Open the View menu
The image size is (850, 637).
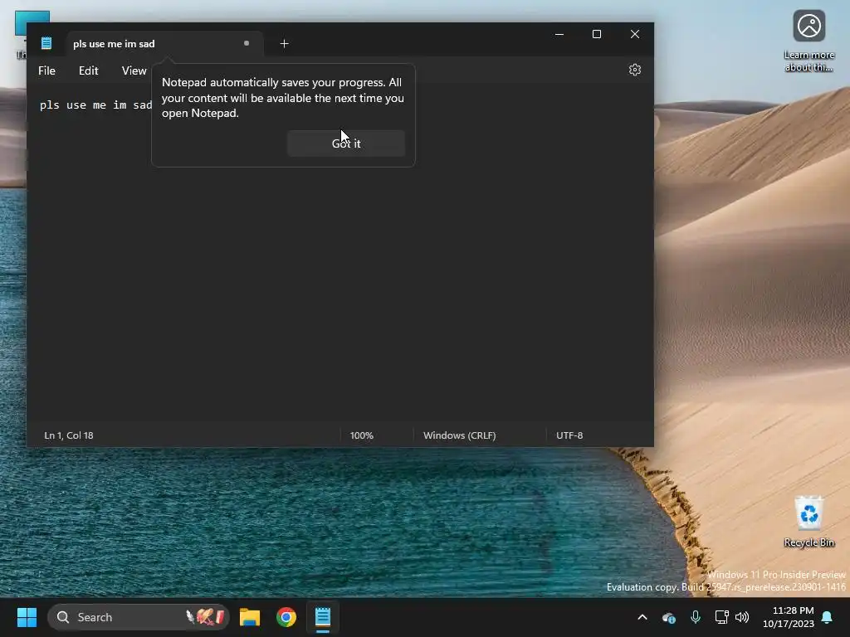(134, 71)
